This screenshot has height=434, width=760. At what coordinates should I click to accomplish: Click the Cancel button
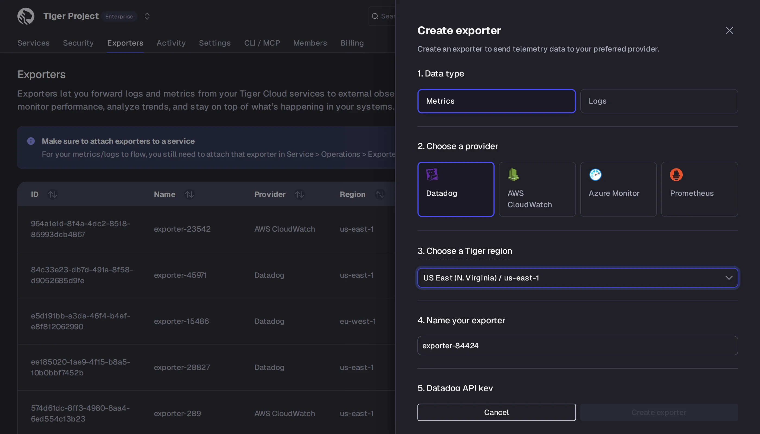pyautogui.click(x=496, y=412)
